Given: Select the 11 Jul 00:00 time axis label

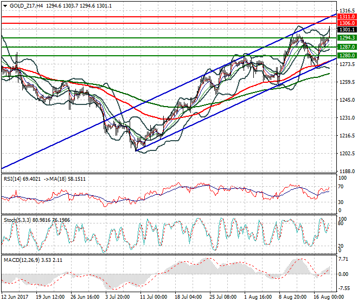Looking at the screenshot, I should 154,297.
